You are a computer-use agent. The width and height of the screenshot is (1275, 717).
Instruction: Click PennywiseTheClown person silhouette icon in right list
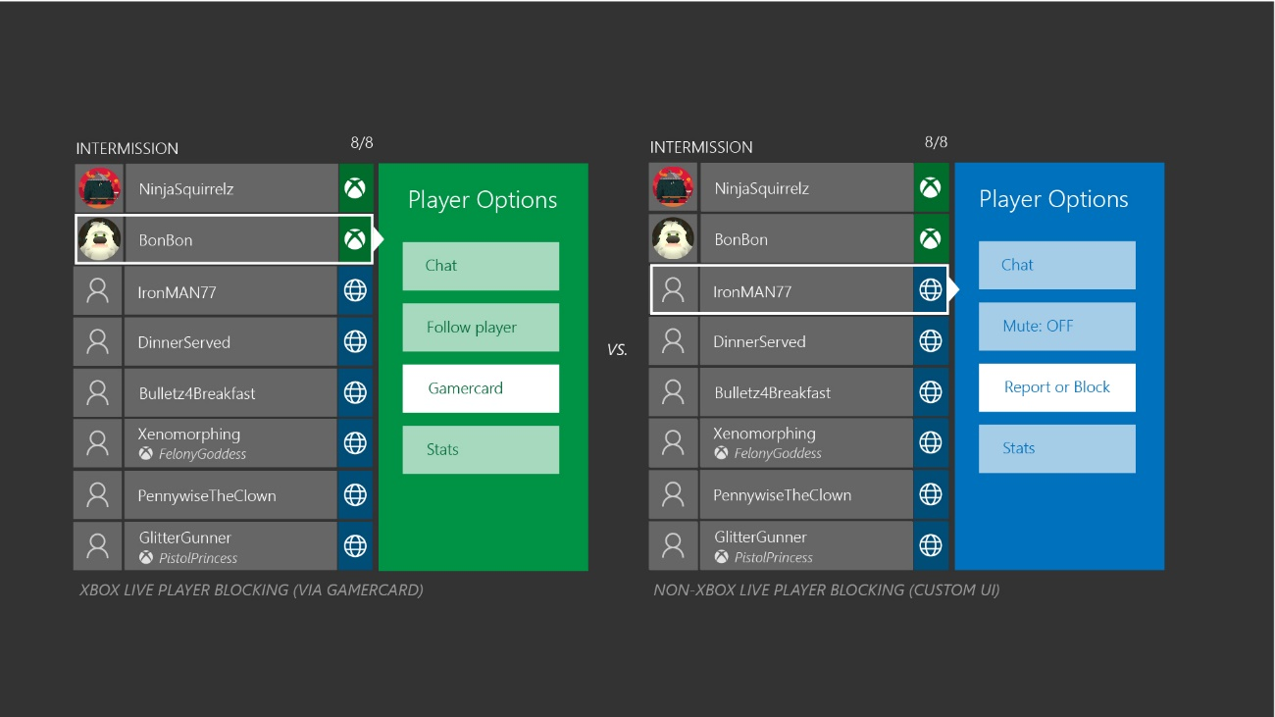[673, 493]
